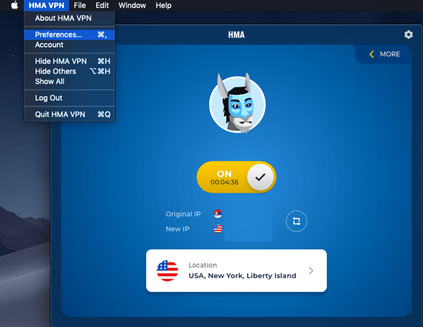Choose Quit HMA VPN
This screenshot has height=327, width=423.
coord(69,114)
